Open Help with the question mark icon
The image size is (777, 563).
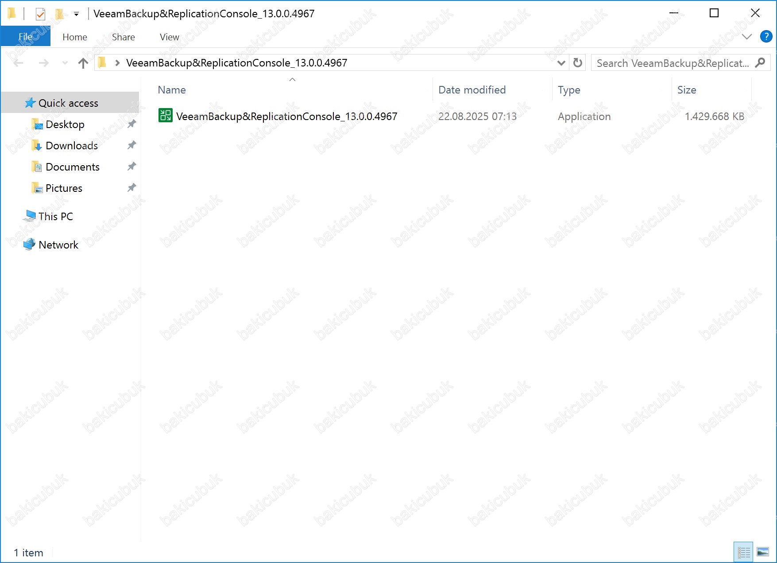click(766, 36)
